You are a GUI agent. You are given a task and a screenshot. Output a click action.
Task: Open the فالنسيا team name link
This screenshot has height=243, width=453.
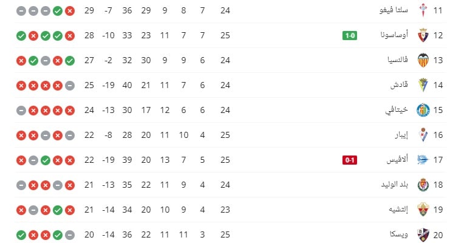coord(398,60)
